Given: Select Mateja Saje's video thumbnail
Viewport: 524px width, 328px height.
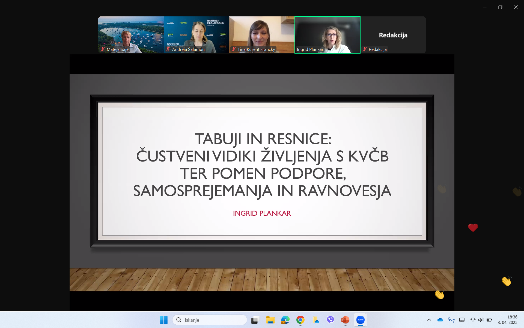Looking at the screenshot, I should [131, 35].
